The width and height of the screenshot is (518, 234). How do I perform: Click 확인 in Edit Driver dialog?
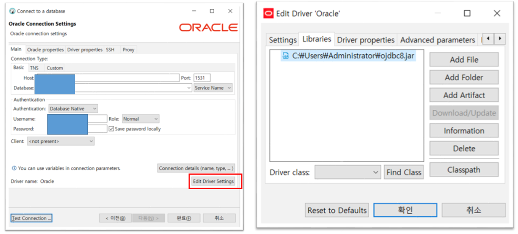[405, 210]
